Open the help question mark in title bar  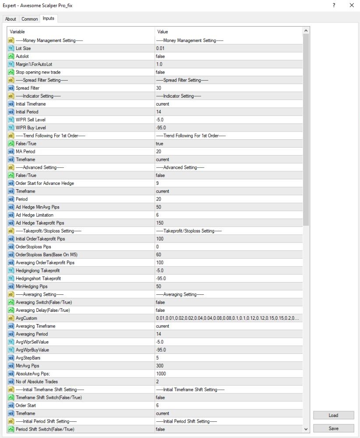point(334,5)
